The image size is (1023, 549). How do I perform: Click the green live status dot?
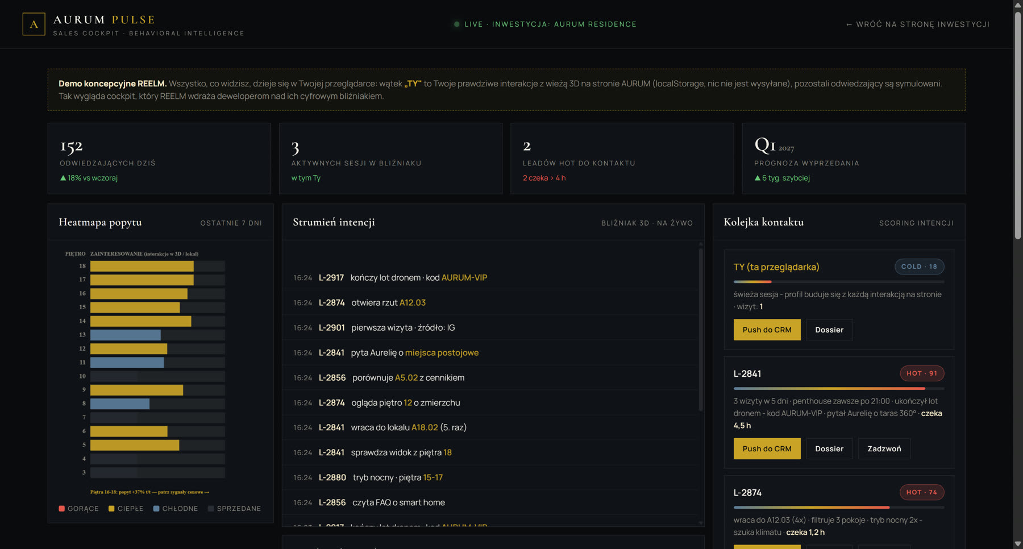click(456, 24)
